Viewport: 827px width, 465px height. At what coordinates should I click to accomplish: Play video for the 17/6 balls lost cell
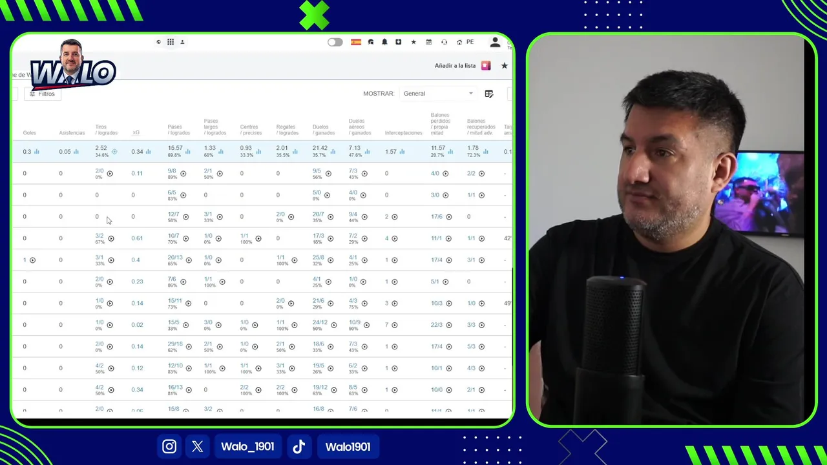coord(449,217)
